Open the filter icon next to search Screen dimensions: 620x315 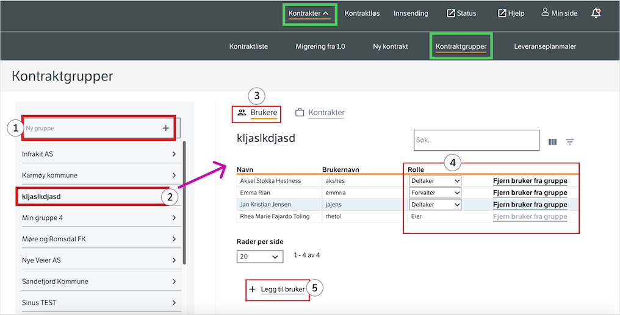[x=570, y=142]
